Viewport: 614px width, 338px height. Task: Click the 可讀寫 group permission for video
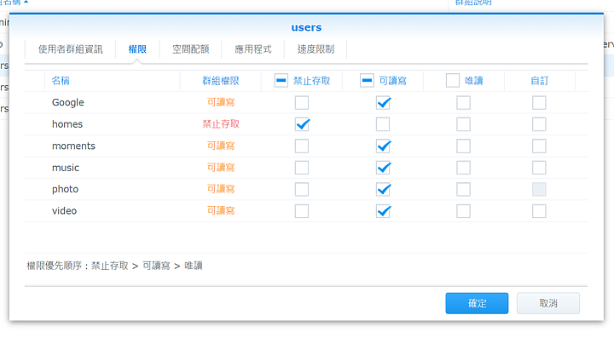221,210
